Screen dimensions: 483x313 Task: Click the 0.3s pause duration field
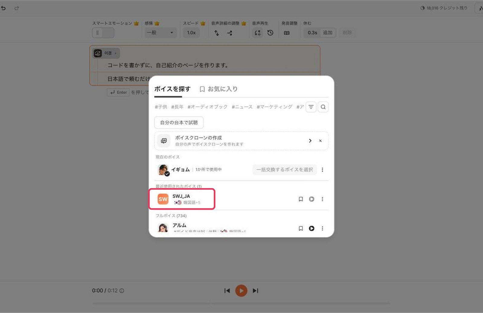[312, 33]
